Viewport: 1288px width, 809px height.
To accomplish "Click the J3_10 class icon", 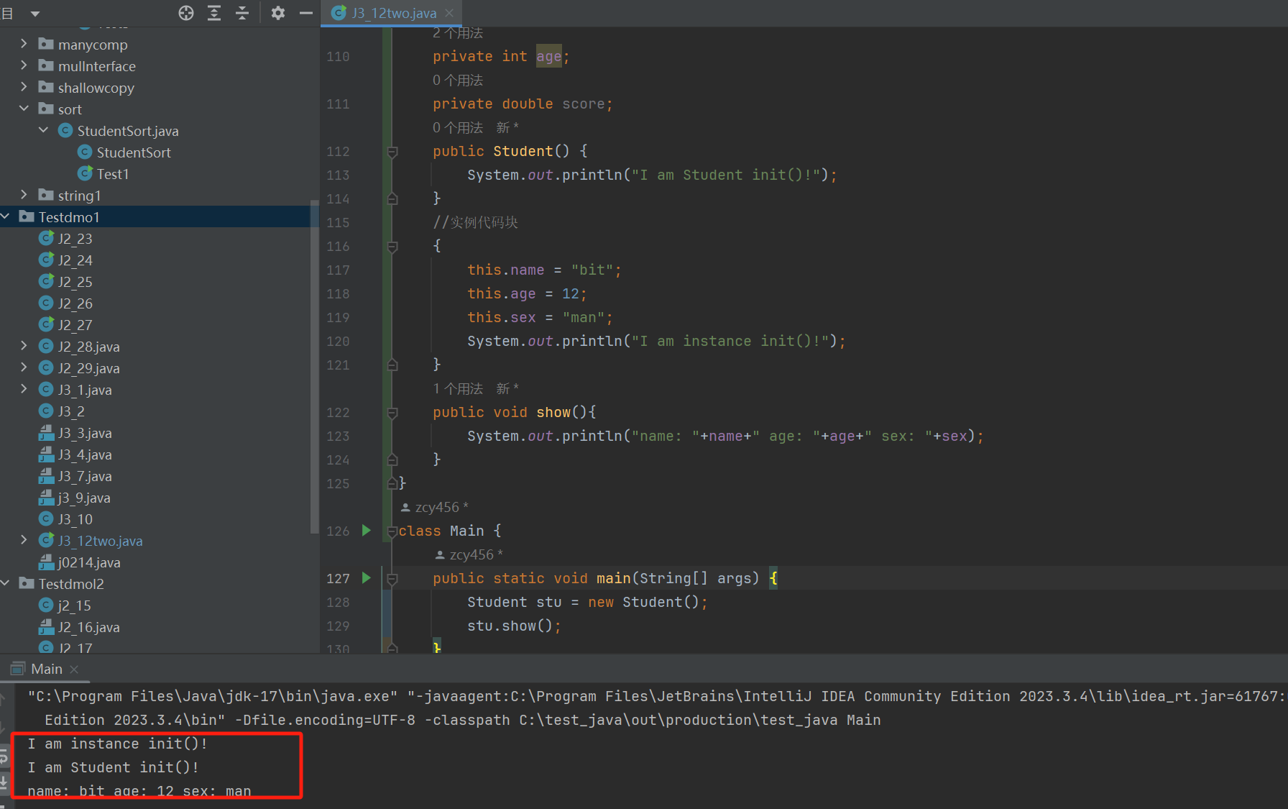I will pos(46,518).
